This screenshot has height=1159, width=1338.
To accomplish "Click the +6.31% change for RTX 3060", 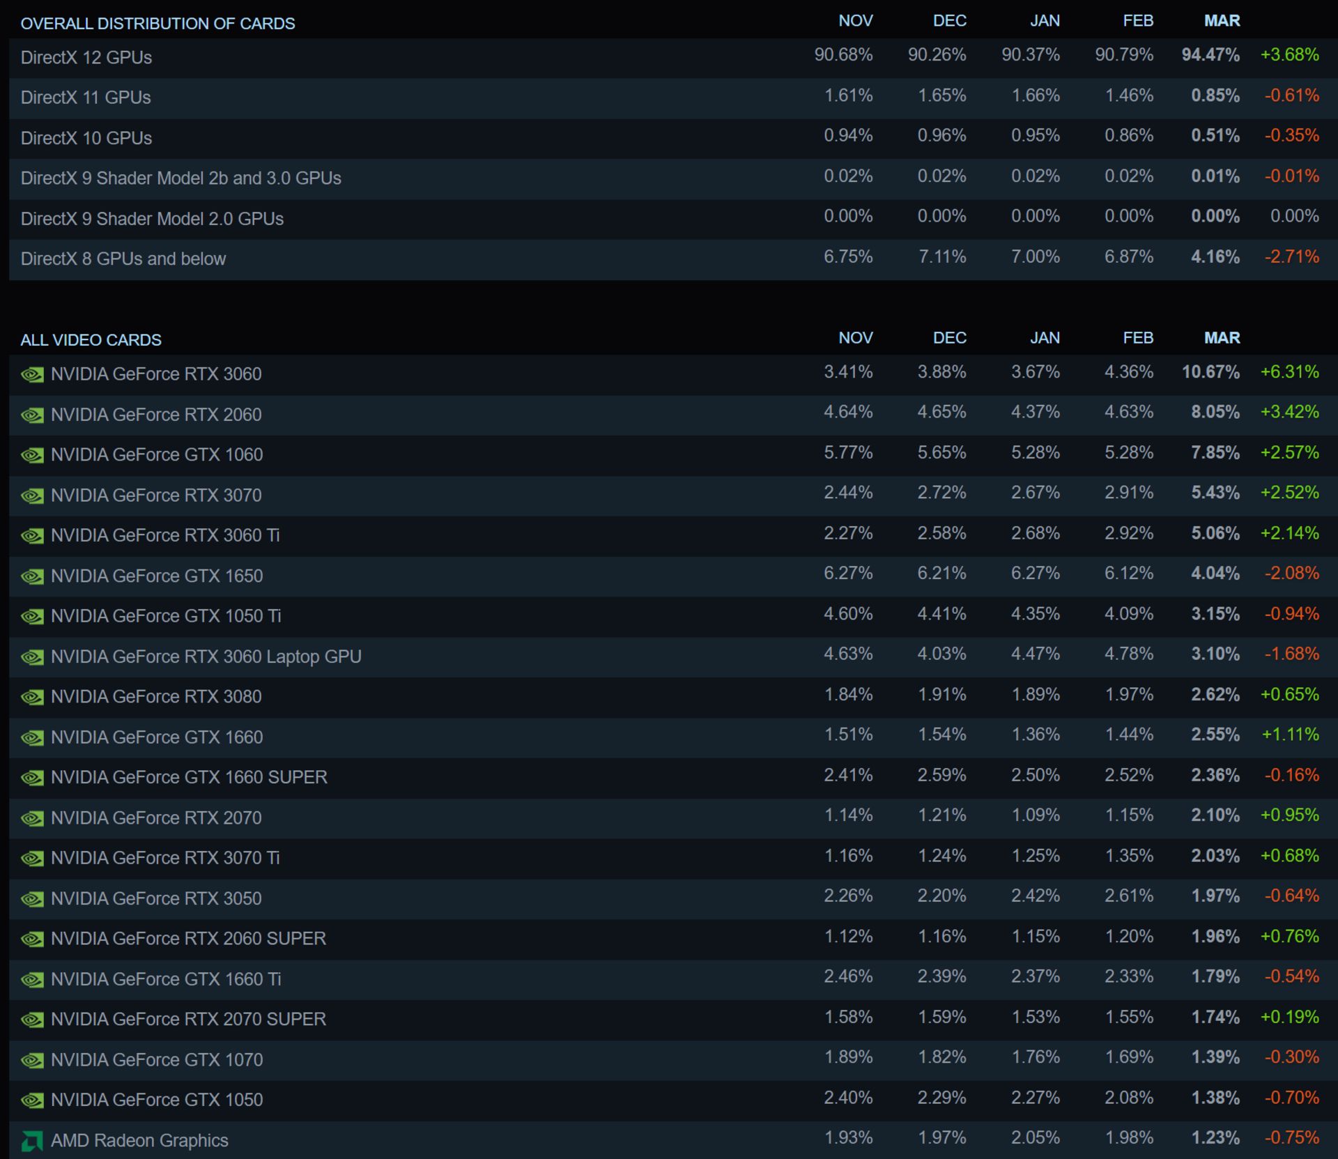I will pos(1289,372).
